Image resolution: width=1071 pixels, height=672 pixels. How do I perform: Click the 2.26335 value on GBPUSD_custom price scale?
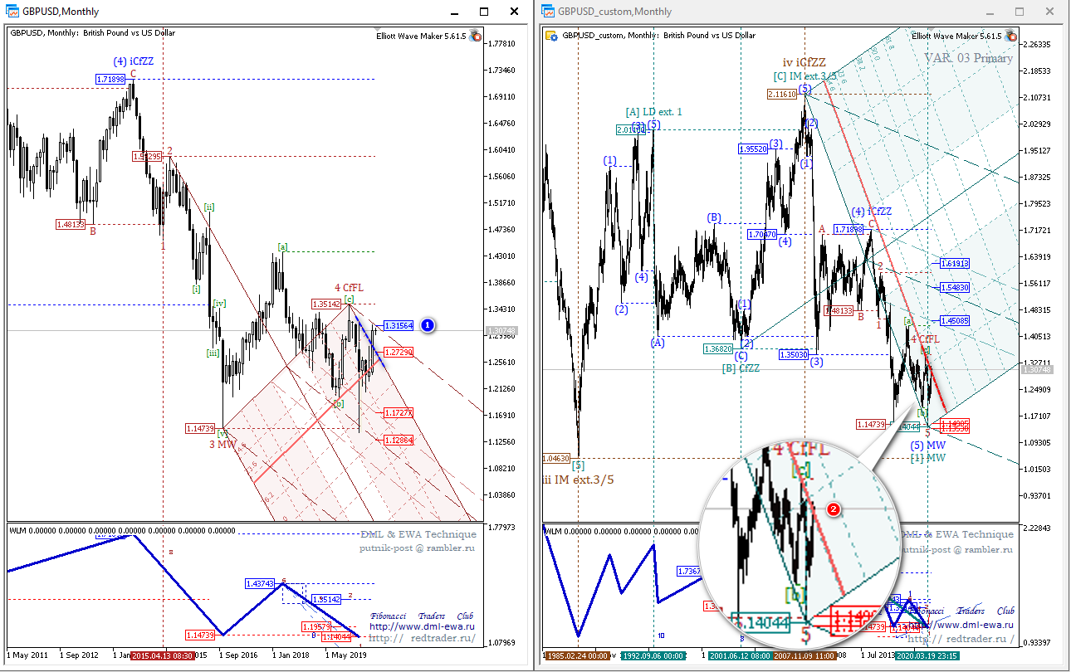[x=1039, y=44]
